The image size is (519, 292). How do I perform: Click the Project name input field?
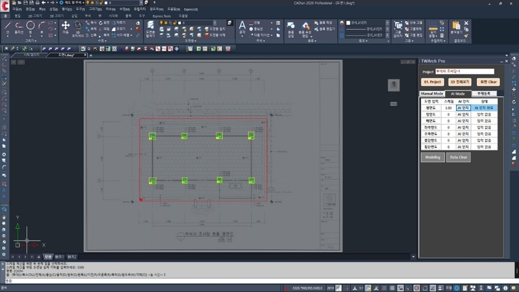point(464,71)
